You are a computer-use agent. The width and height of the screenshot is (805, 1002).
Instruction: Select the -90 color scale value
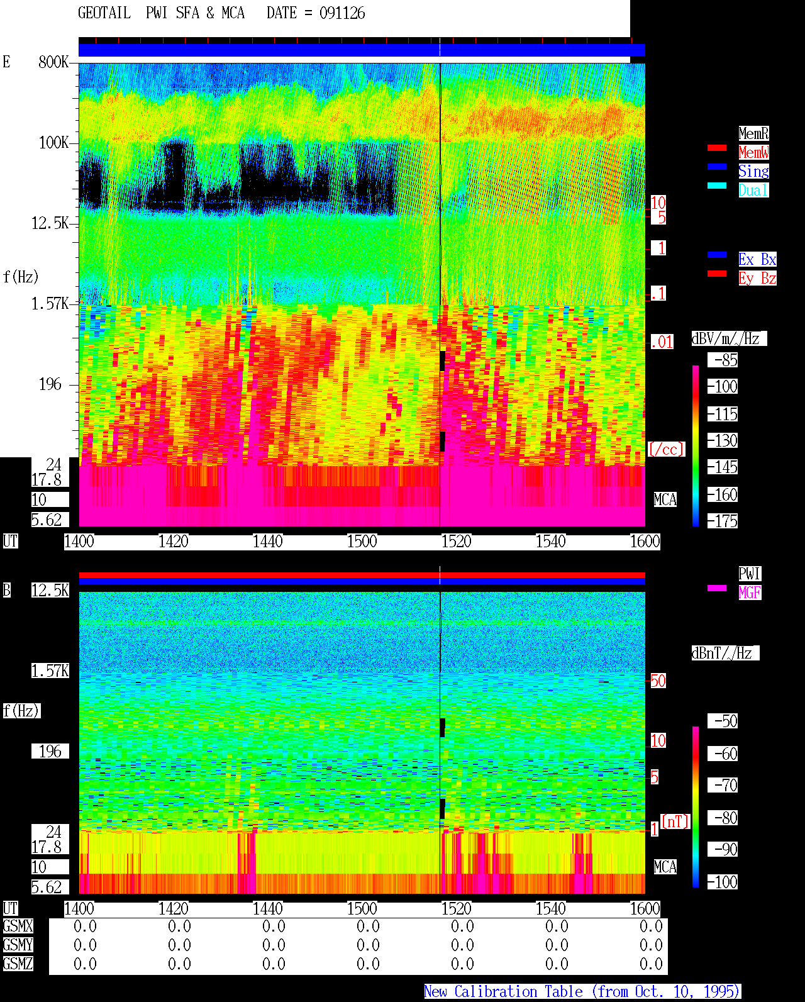point(723,849)
